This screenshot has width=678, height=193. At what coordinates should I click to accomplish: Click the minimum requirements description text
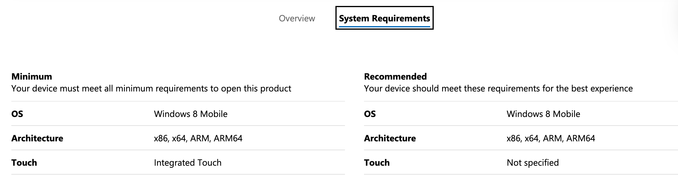[x=151, y=88]
